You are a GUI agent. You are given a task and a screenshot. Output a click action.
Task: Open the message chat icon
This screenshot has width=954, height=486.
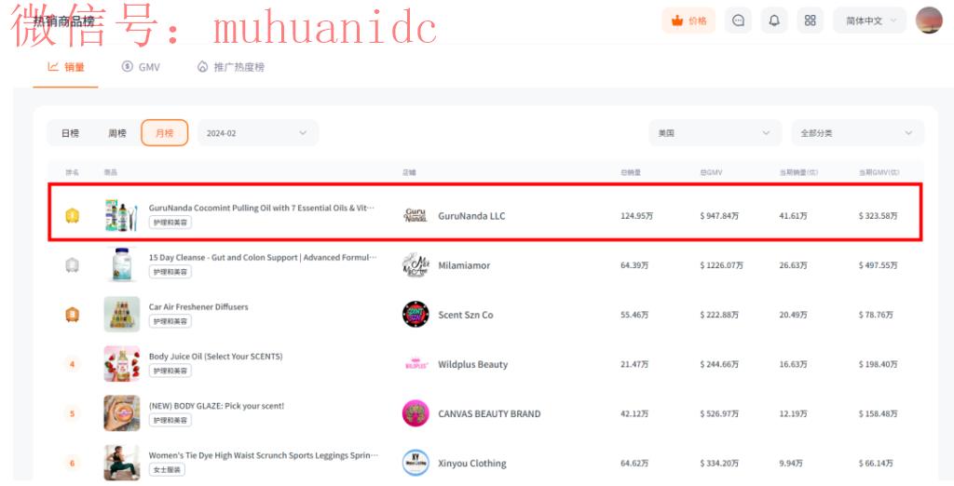point(738,20)
